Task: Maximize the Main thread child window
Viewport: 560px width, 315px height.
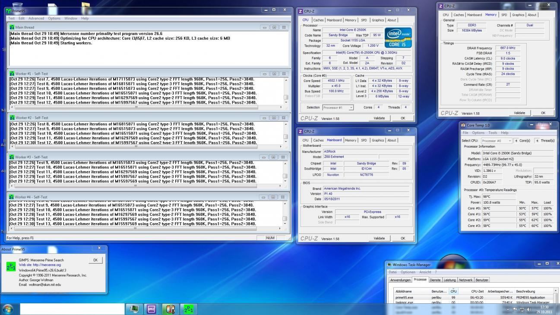Action: point(274,27)
